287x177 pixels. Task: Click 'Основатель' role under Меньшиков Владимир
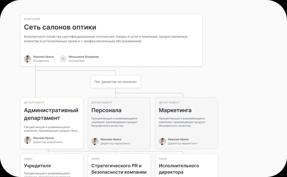coord(77,61)
